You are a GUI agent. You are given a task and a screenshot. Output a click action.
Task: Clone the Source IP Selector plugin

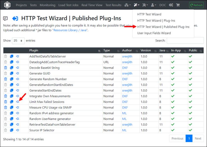12,130
